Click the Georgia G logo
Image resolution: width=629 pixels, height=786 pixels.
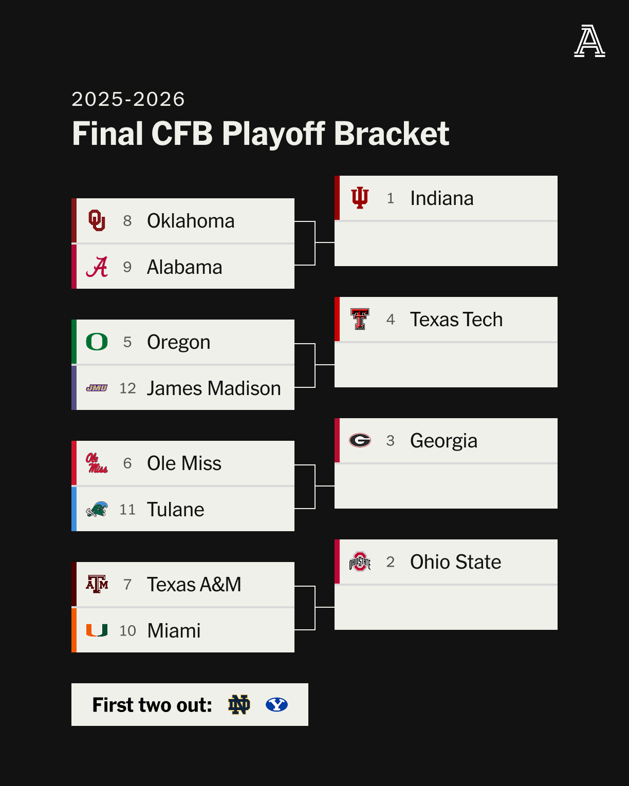coord(360,440)
